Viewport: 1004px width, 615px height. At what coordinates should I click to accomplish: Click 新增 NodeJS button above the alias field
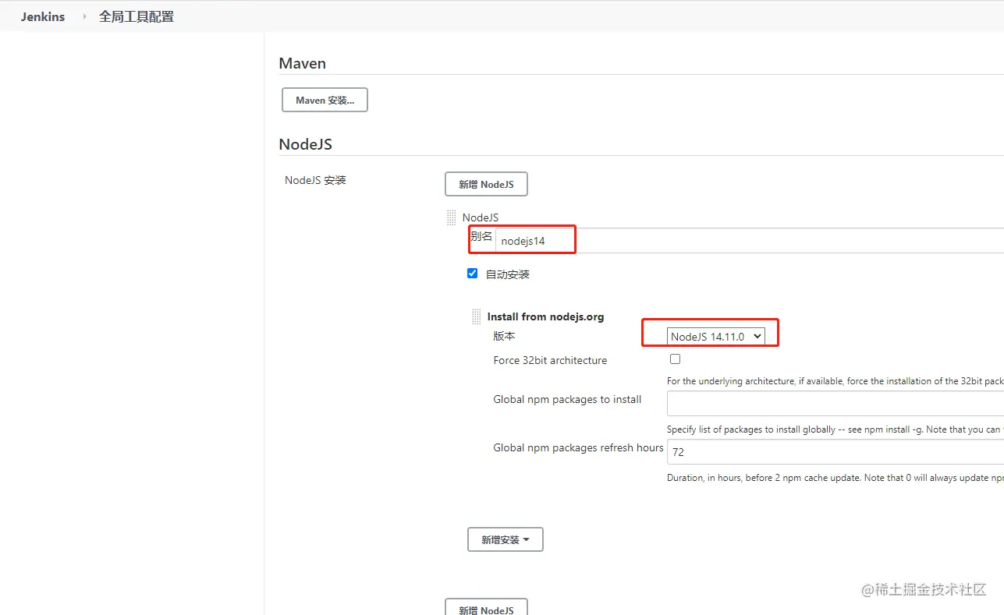click(x=486, y=185)
